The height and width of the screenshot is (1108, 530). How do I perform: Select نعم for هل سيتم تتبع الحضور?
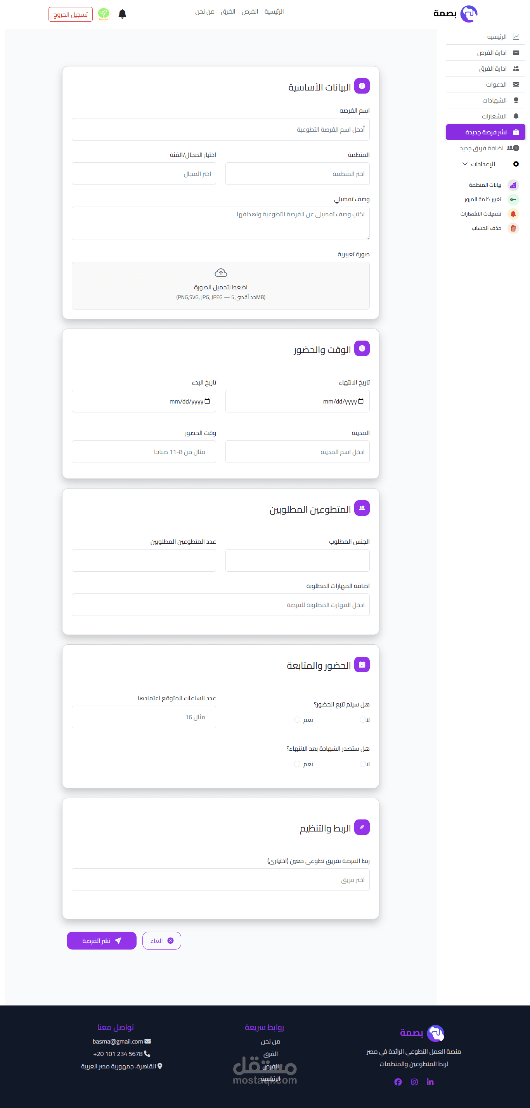tap(297, 720)
